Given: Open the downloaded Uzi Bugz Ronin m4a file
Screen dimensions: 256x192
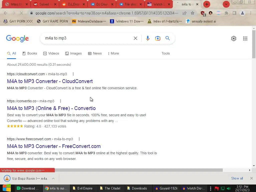Looking at the screenshot, I should coord(26,178).
